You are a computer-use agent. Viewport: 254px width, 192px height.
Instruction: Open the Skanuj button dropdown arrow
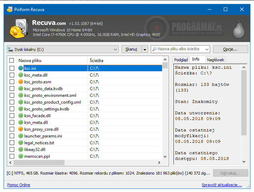145,49
